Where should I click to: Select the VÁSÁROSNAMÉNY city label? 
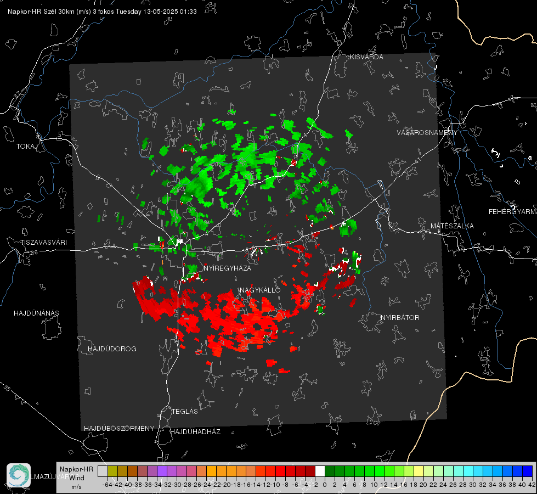[427, 133]
